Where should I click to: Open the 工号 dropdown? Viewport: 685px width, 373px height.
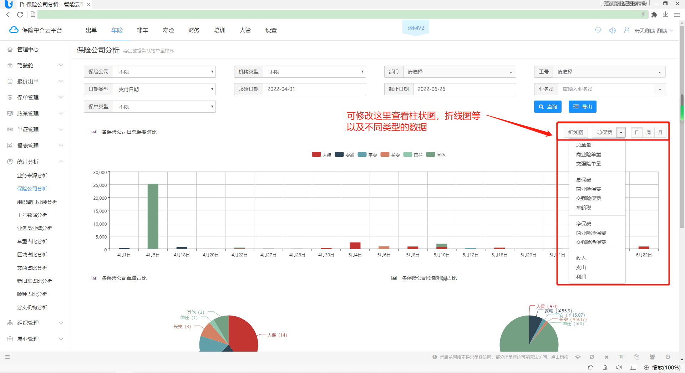(x=609, y=72)
